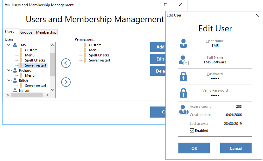Uncheck the Enabled checkbox
263x161 pixels.
[x=192, y=131]
